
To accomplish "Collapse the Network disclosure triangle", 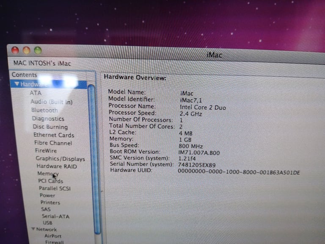I will click(33, 229).
